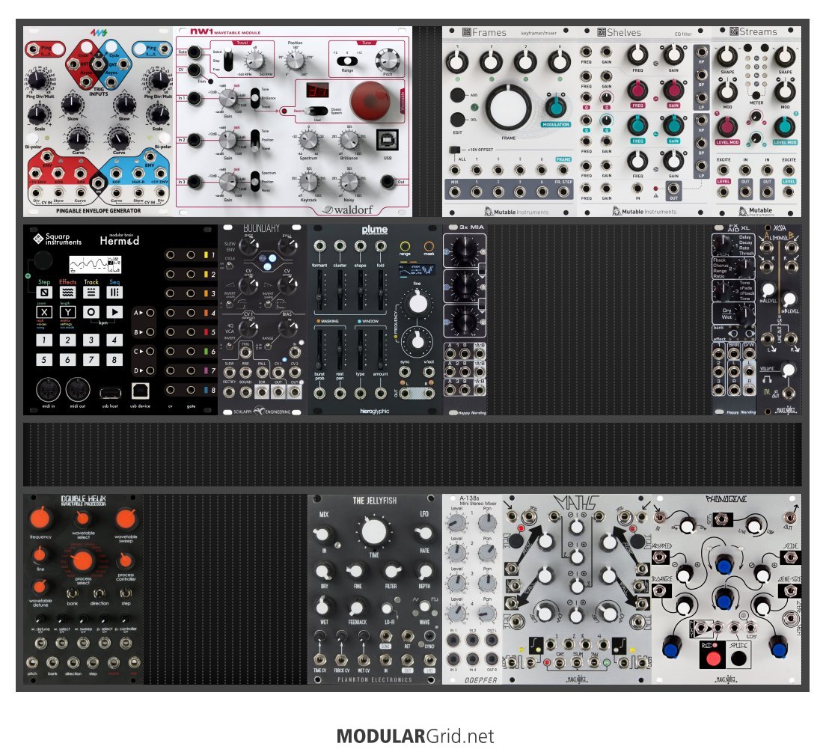Click the Hermod O record button
The image size is (832, 752).
(91, 312)
